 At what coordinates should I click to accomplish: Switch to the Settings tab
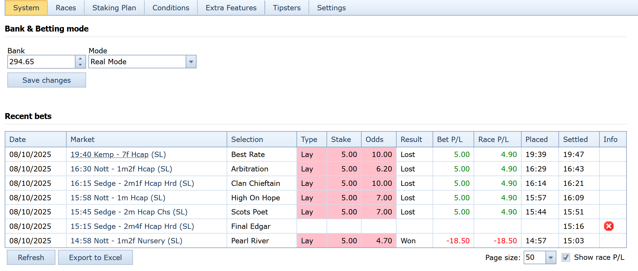[x=331, y=8]
